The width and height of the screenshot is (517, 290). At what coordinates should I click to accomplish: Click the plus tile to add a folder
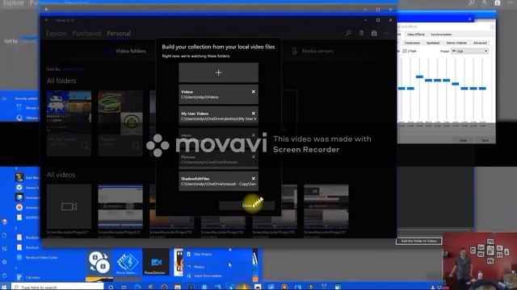[x=218, y=72]
